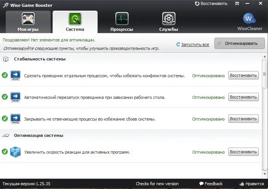
Task: Click the vertical scrollbar thumb
Action: pyautogui.click(x=265, y=74)
